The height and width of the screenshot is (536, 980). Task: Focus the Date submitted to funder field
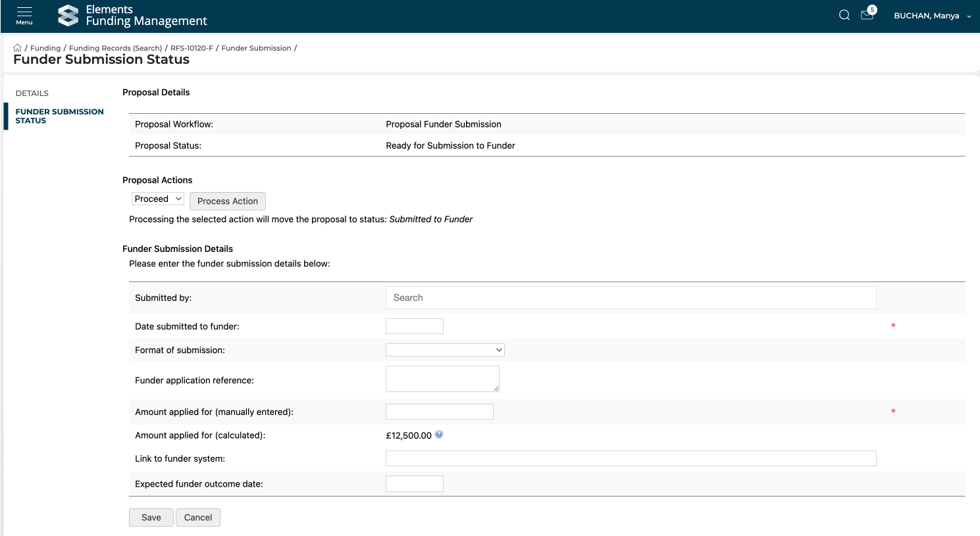click(x=414, y=326)
